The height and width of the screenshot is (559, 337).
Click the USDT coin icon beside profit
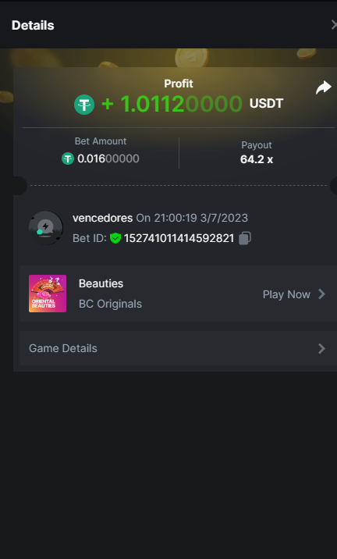(84, 105)
